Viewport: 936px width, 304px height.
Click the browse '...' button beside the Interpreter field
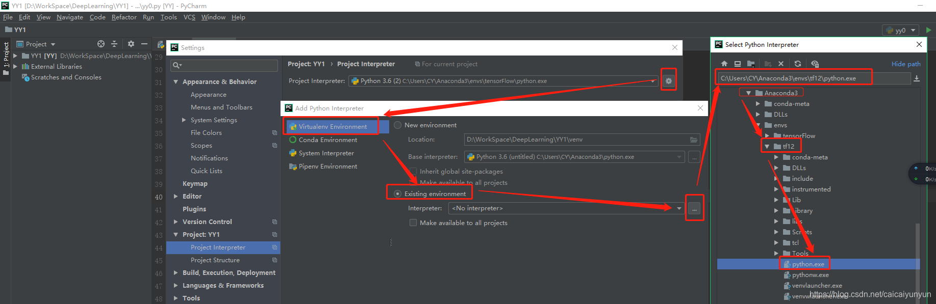point(694,208)
